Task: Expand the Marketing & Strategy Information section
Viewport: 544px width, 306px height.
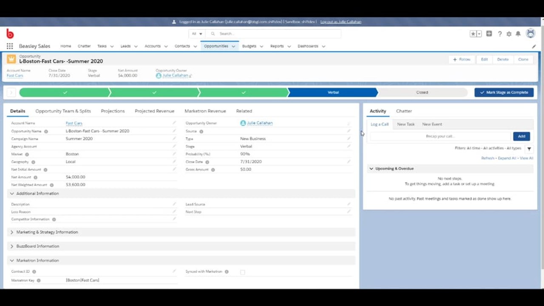Action: tap(181, 232)
